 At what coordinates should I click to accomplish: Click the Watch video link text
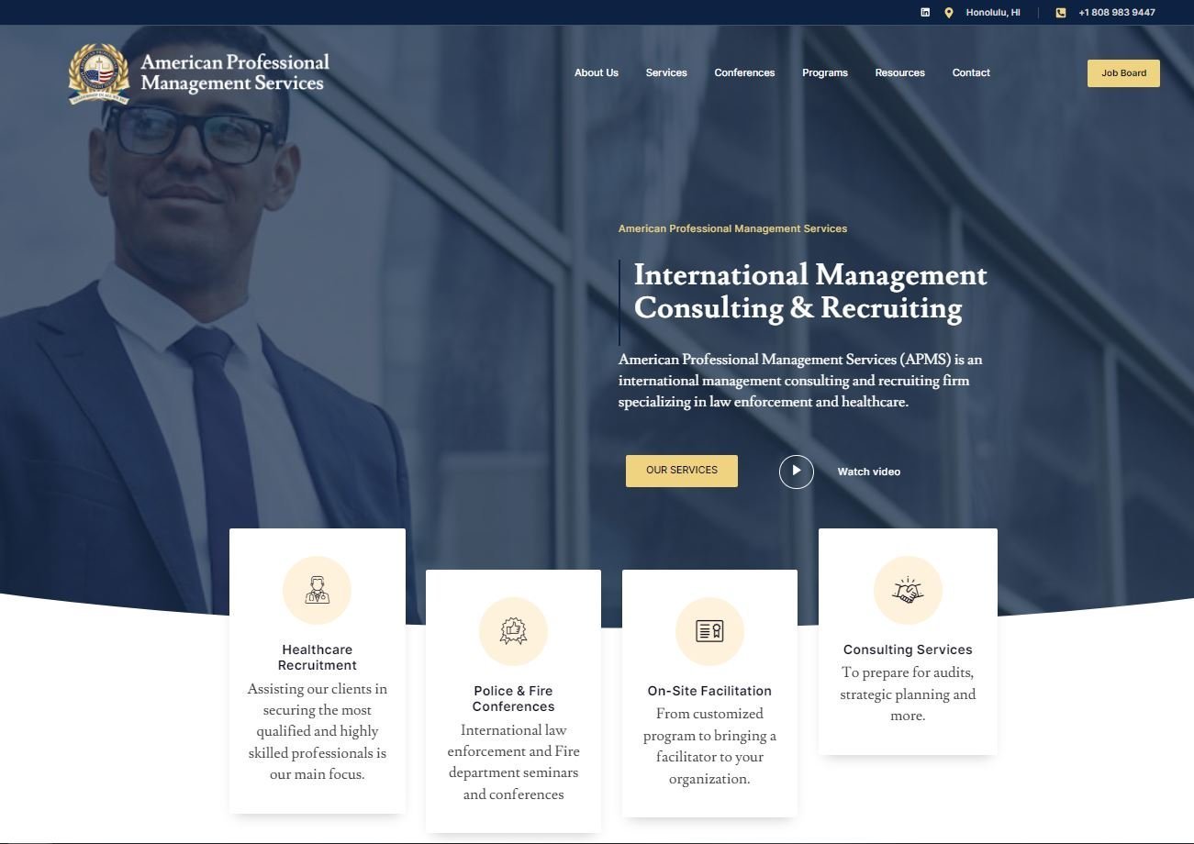869,472
